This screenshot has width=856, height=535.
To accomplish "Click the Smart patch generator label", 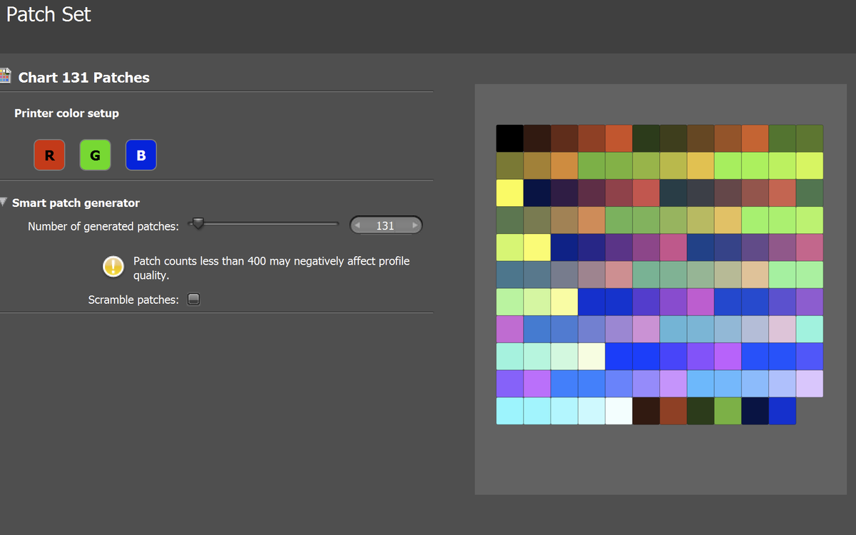I will (x=76, y=203).
